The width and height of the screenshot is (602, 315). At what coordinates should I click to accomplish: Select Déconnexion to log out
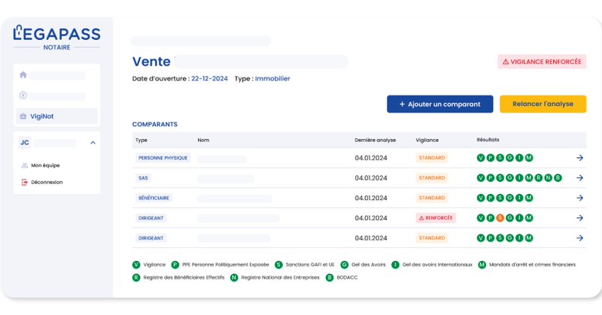(47, 182)
